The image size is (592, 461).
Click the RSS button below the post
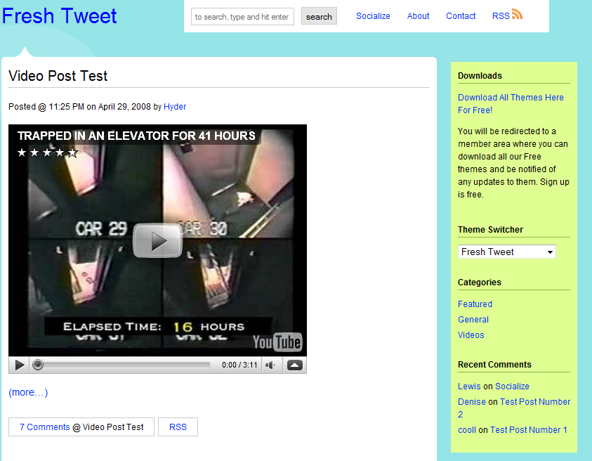tap(178, 427)
